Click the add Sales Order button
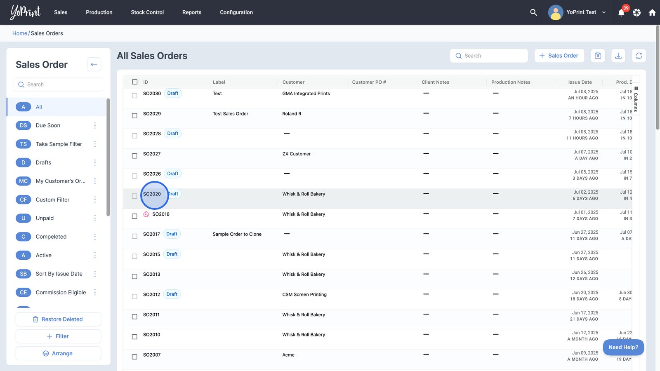This screenshot has width=660, height=371. coord(559,56)
